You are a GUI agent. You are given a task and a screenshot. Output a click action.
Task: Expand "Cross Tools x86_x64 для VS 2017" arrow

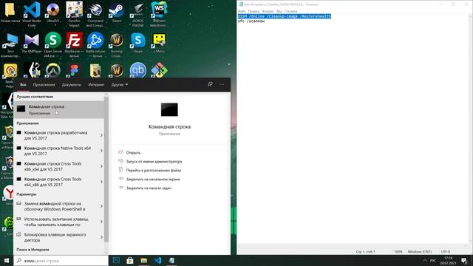pyautogui.click(x=101, y=166)
